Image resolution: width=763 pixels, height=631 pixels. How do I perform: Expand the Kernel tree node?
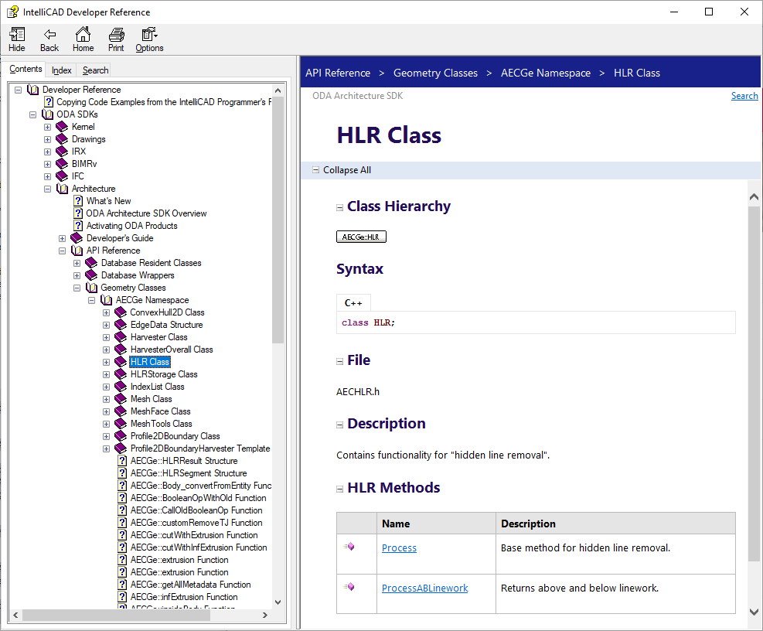coord(47,127)
